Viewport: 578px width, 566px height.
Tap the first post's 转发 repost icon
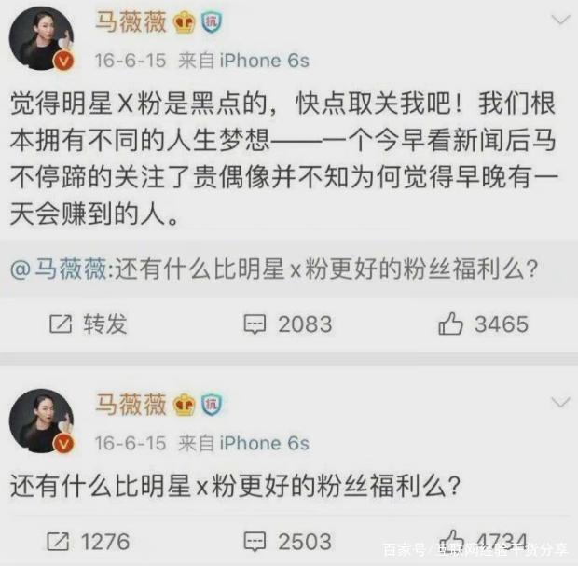click(61, 324)
